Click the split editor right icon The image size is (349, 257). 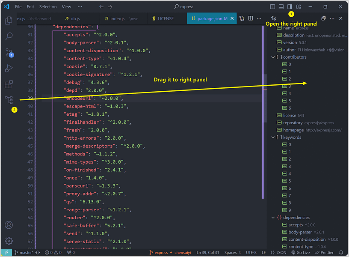click(x=250, y=18)
